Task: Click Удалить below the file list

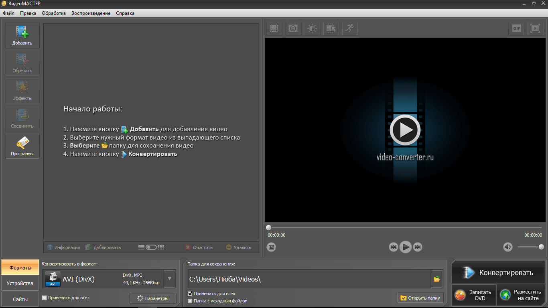Action: coord(239,247)
